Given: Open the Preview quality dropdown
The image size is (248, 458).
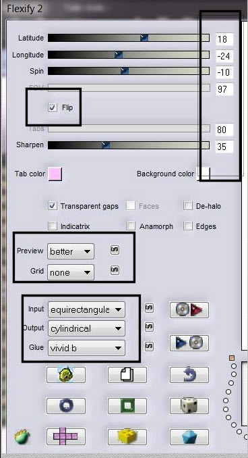Looking at the screenshot, I should 71,251.
